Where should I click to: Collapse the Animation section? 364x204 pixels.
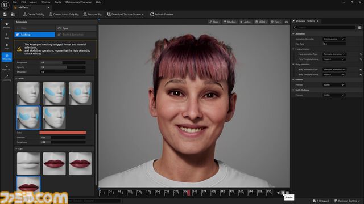[293, 34]
